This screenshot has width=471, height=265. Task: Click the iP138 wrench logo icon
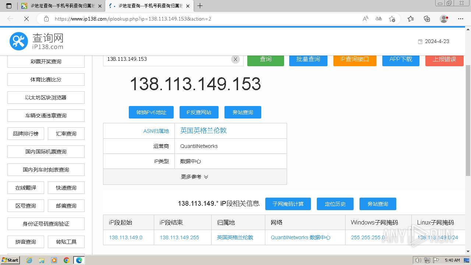point(18,41)
